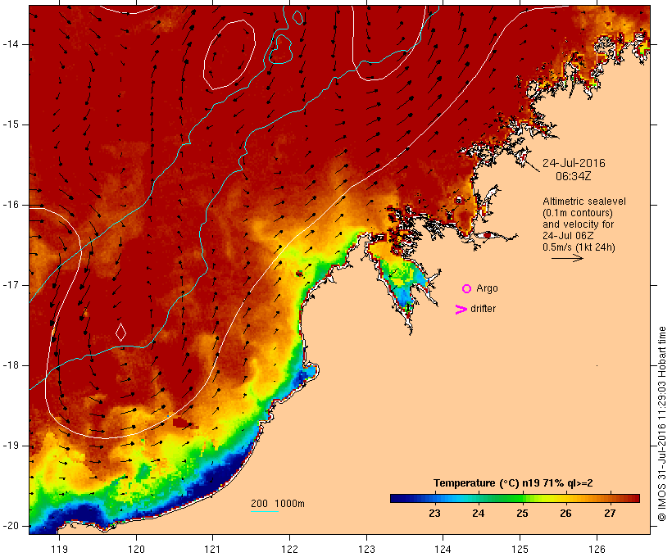Click the 27 tick on the temperature scale
Viewport: 672px width, 557px height.
610,514
